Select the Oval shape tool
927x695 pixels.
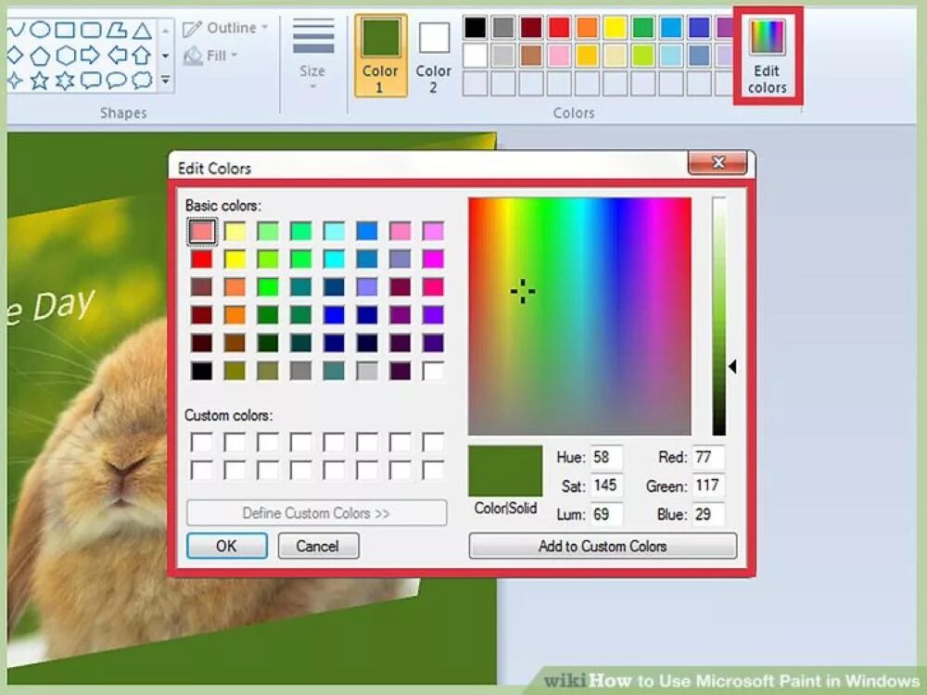(40, 30)
